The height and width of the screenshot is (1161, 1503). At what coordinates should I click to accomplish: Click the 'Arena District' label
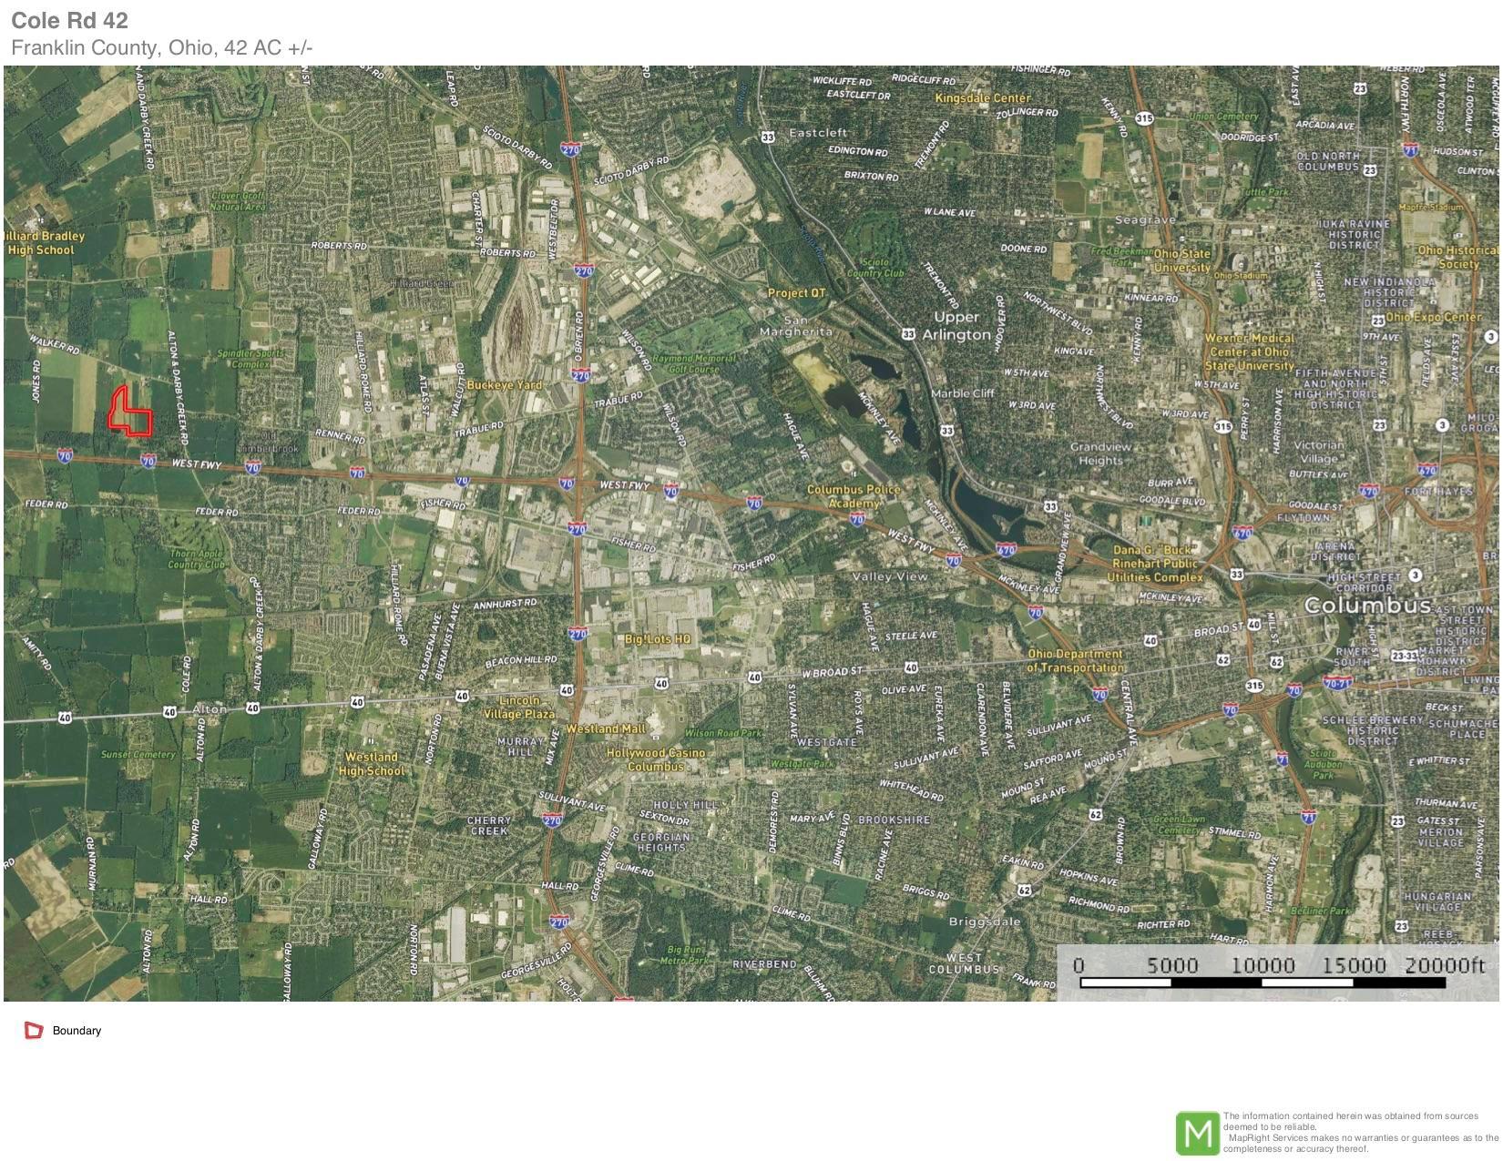tap(1334, 551)
